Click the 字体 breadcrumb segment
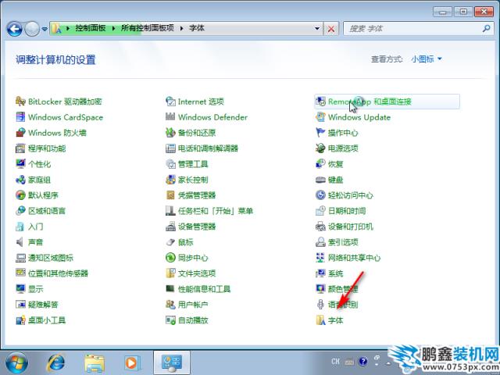This screenshot has height=375, width=500. tap(196, 28)
